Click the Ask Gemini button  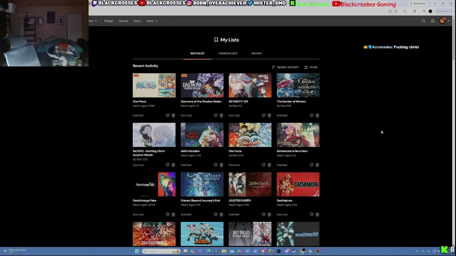(418, 4)
